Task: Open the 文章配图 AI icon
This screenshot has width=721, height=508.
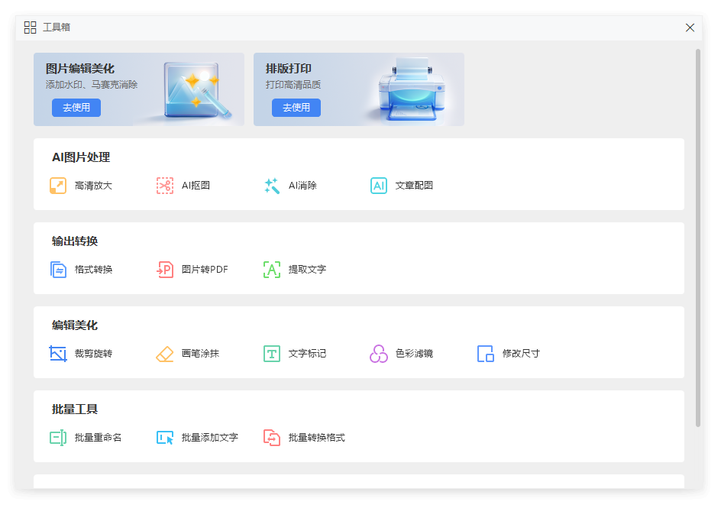Action: (379, 186)
